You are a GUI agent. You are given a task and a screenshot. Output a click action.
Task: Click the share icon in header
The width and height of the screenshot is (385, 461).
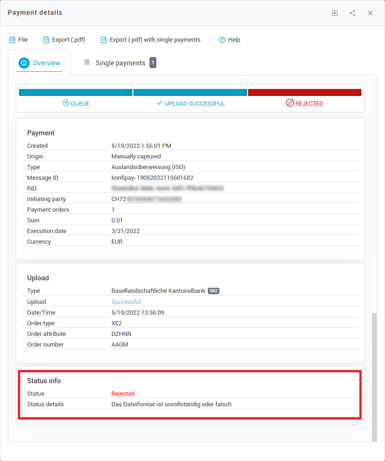353,13
